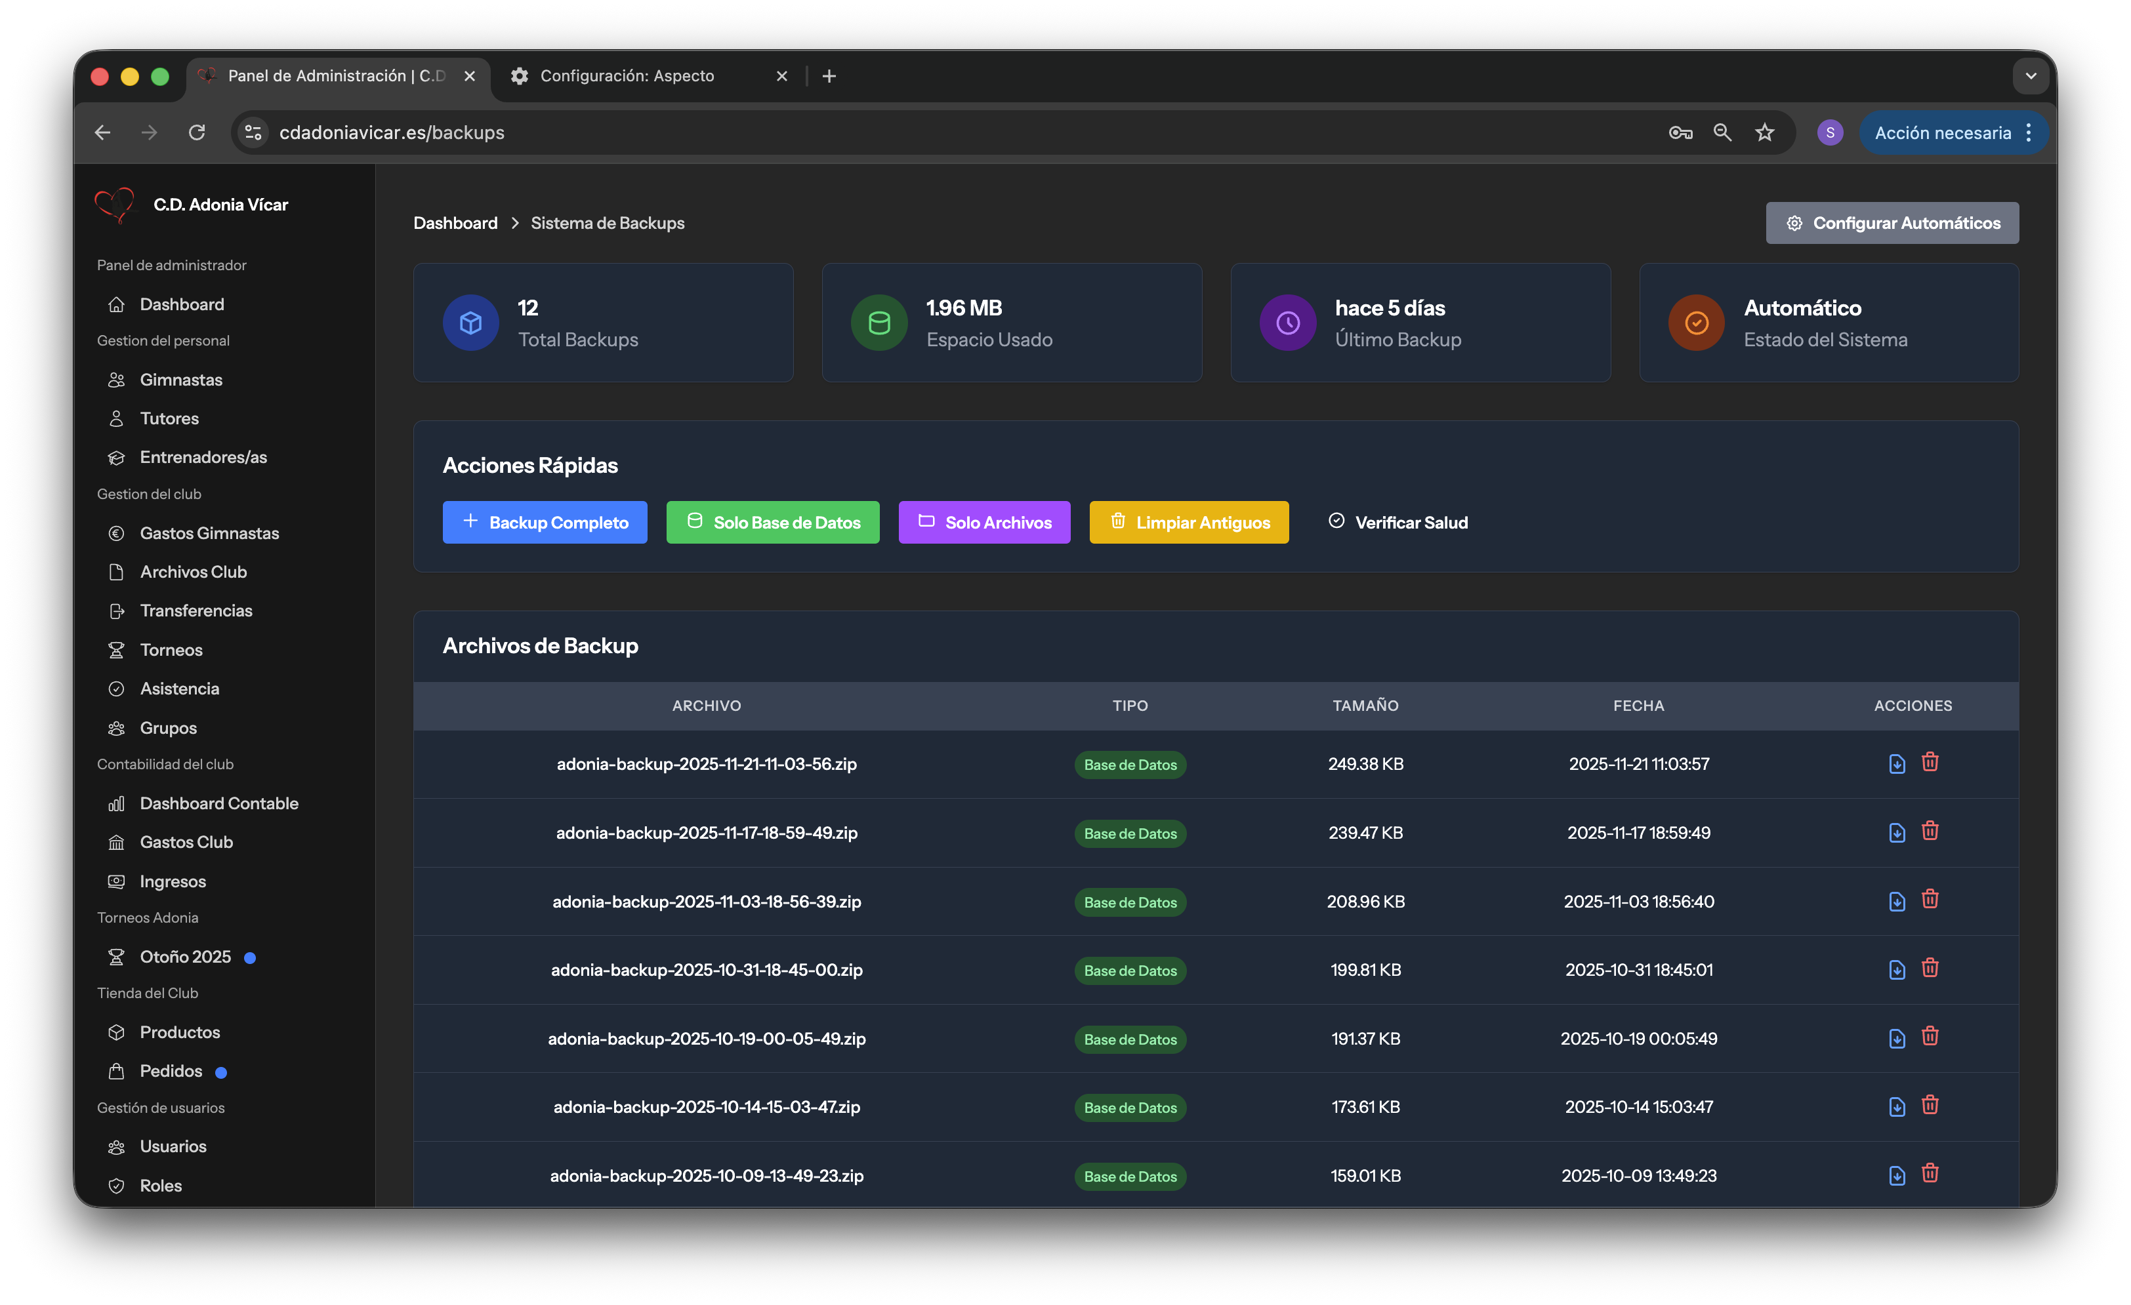This screenshot has height=1305, width=2131.
Task: Click the Backup Completo button
Action: [x=544, y=522]
